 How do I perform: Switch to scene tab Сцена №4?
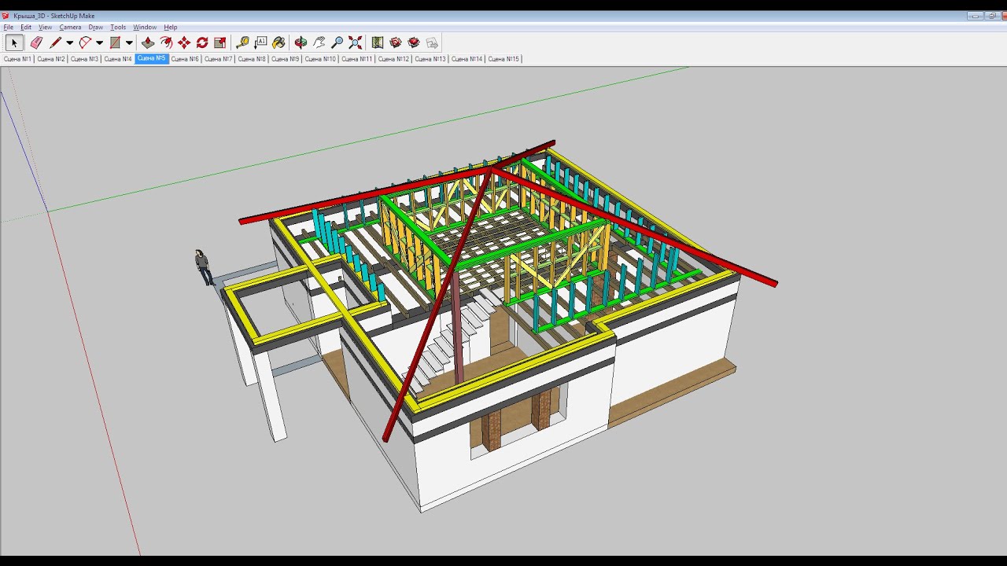click(x=118, y=59)
